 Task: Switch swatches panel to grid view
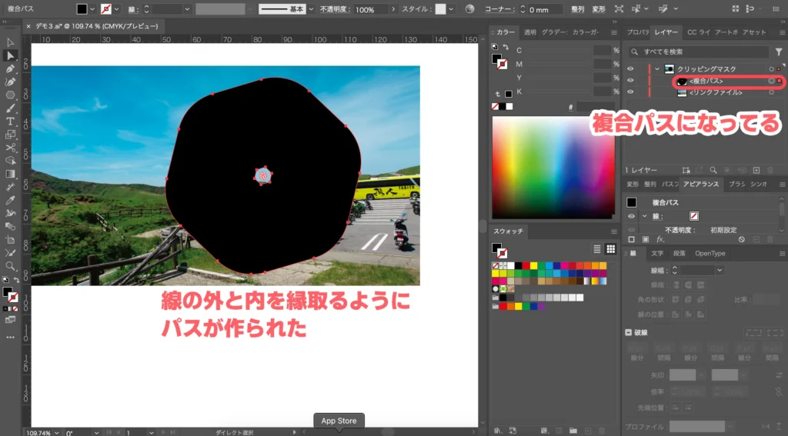[x=611, y=249]
